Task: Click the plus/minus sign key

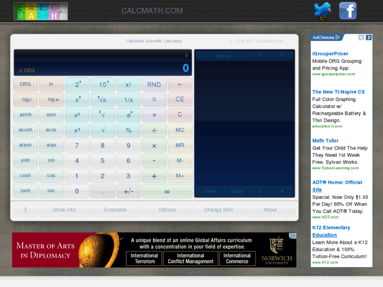Action: 129,191
